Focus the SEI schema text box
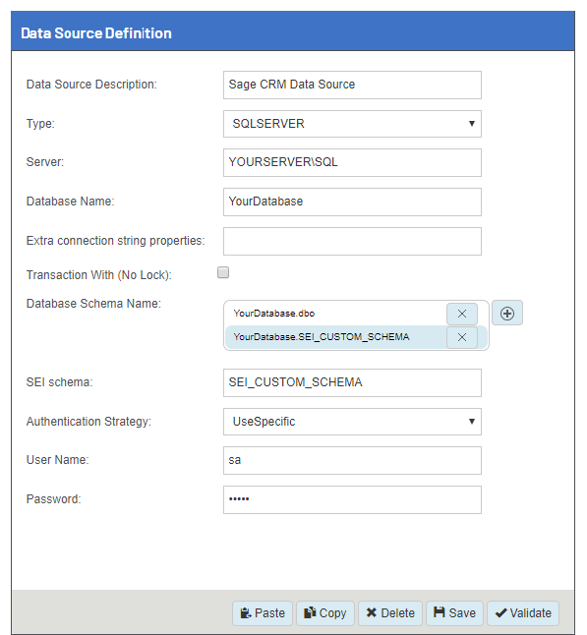 tap(352, 382)
